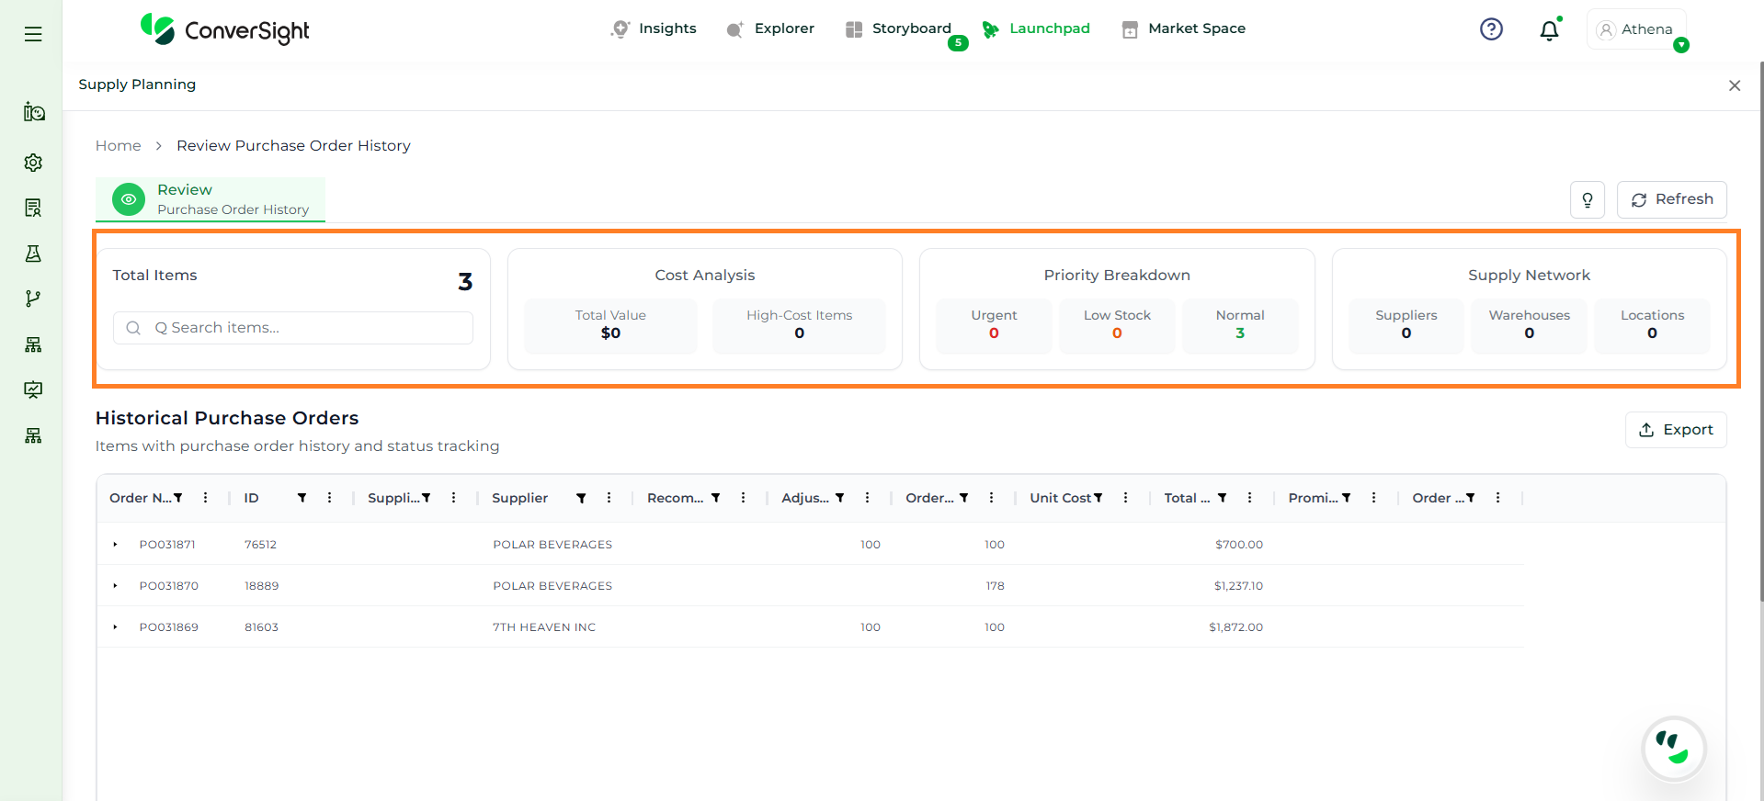Screen dimensions: 1764x801
Task: Expand row PO031870
Action: point(115,586)
